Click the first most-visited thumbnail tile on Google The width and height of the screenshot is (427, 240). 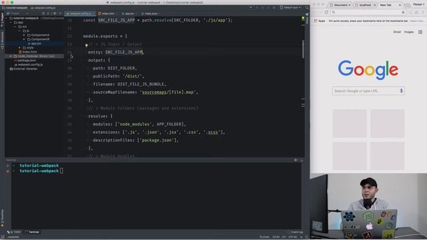point(350,123)
